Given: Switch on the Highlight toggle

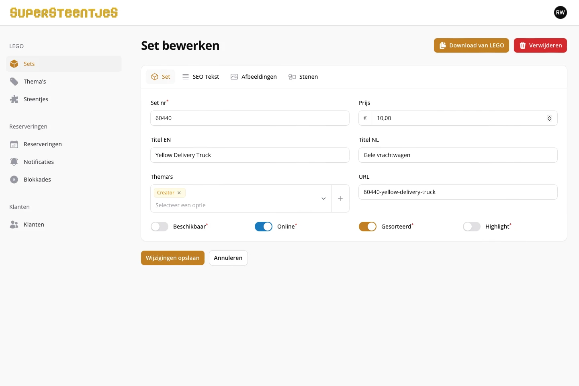Looking at the screenshot, I should click(x=472, y=227).
